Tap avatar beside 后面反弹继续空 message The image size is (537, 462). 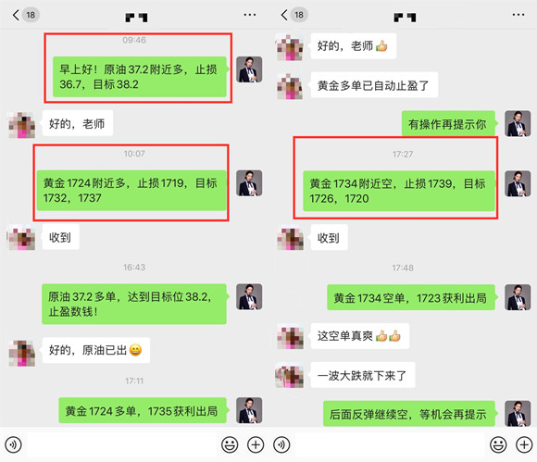click(518, 413)
